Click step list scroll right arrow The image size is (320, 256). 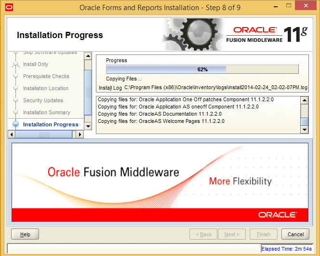(80, 135)
